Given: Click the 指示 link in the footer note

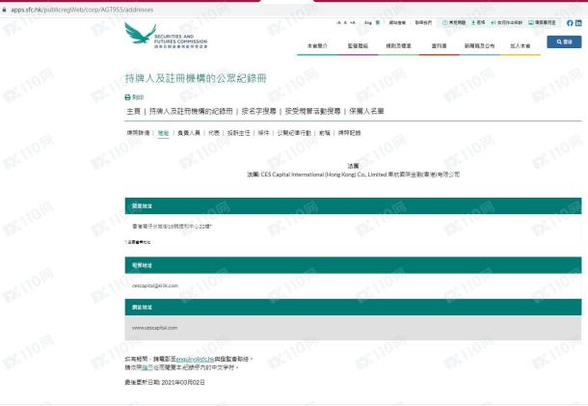Looking at the screenshot, I should pyautogui.click(x=147, y=367).
